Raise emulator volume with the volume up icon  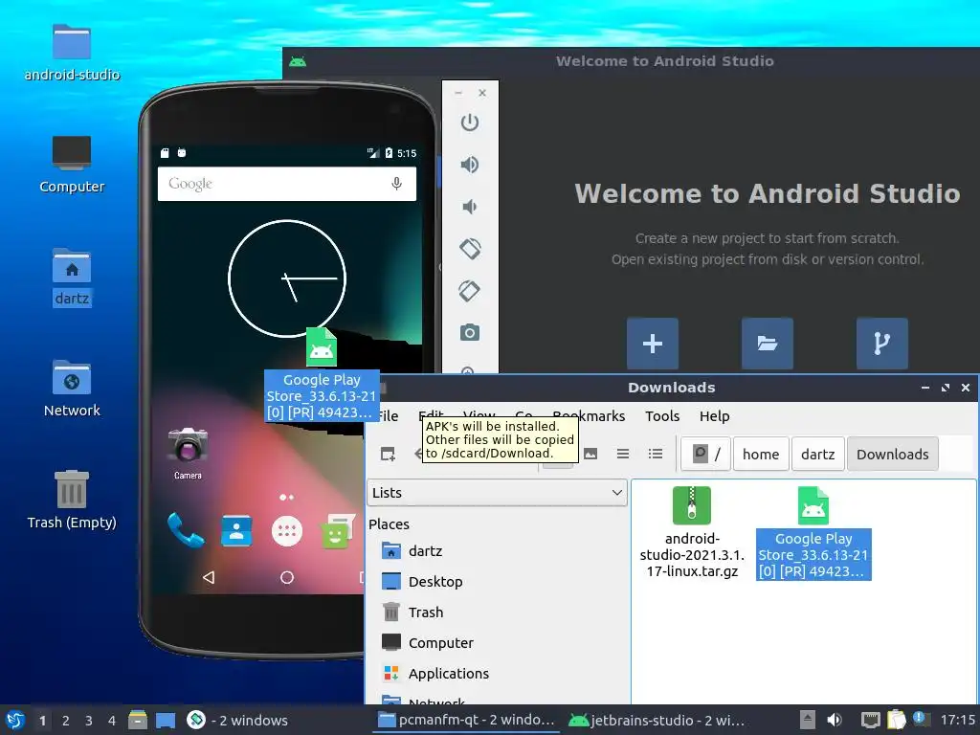[469, 165]
